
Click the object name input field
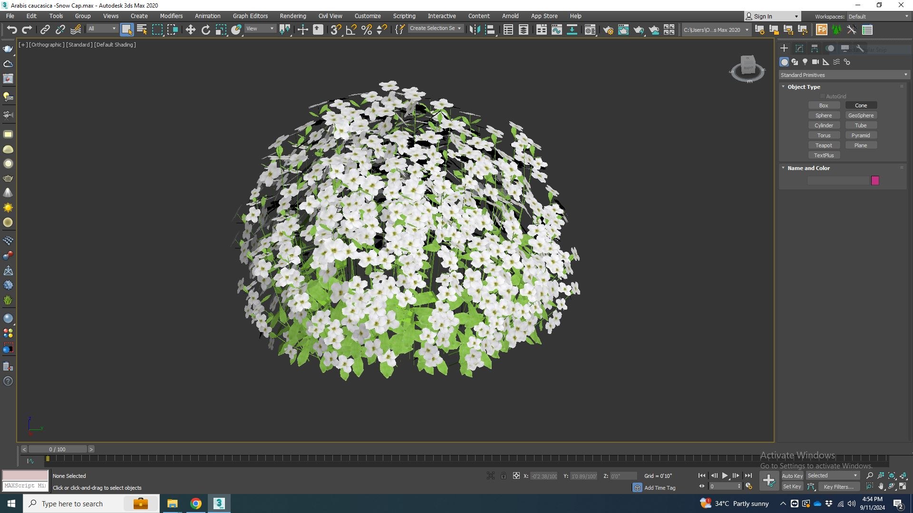click(x=838, y=180)
